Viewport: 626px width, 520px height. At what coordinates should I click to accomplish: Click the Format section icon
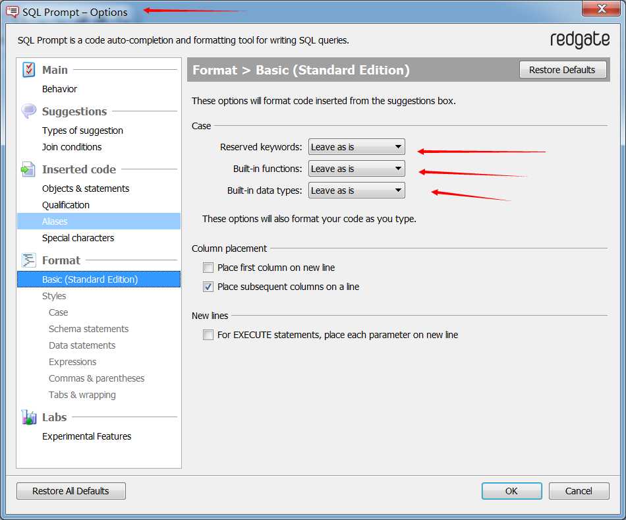coord(28,260)
